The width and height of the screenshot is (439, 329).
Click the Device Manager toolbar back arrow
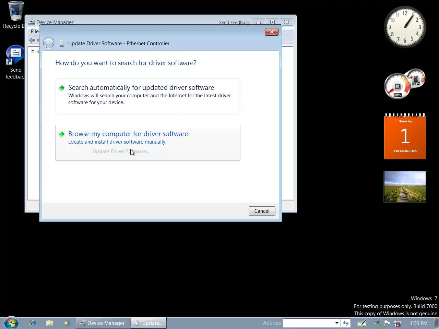(x=32, y=40)
